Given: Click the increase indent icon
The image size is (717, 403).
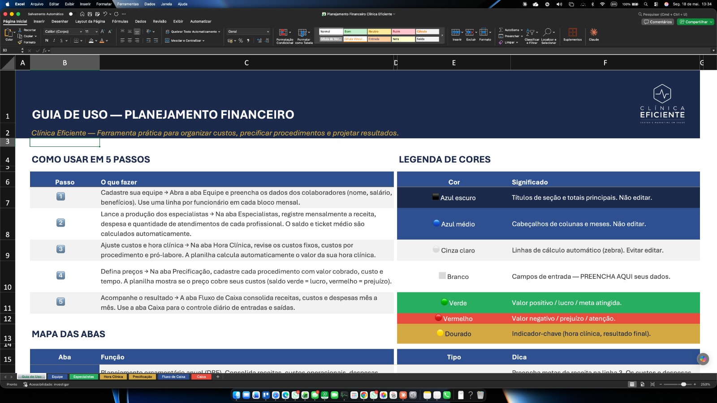Looking at the screenshot, I should click(x=155, y=40).
